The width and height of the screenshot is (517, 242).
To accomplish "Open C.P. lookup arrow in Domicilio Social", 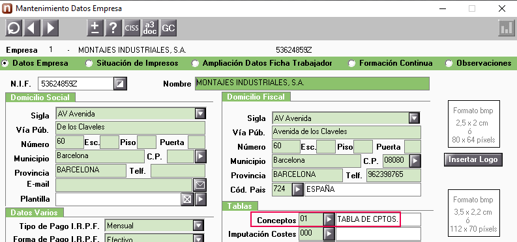I will pyautogui.click(x=200, y=157).
